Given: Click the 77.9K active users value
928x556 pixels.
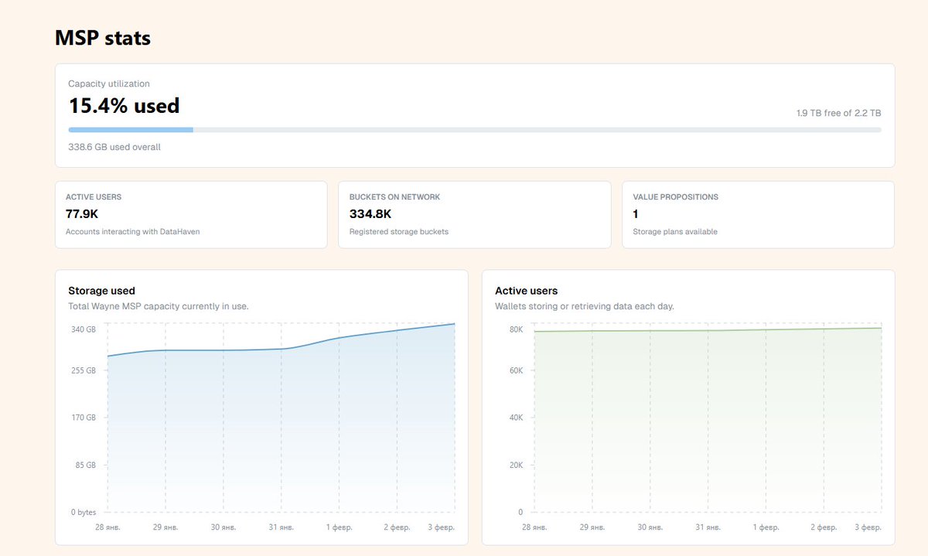Looking at the screenshot, I should point(82,214).
